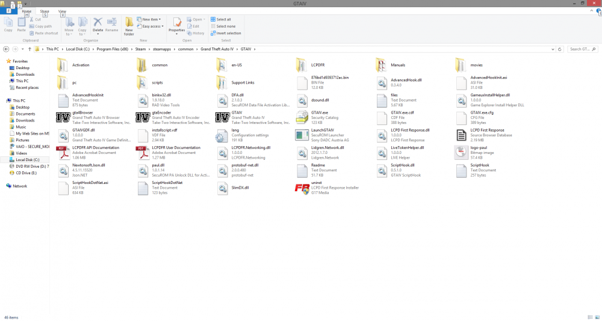Open Documents under This PC

[x=22, y=114]
